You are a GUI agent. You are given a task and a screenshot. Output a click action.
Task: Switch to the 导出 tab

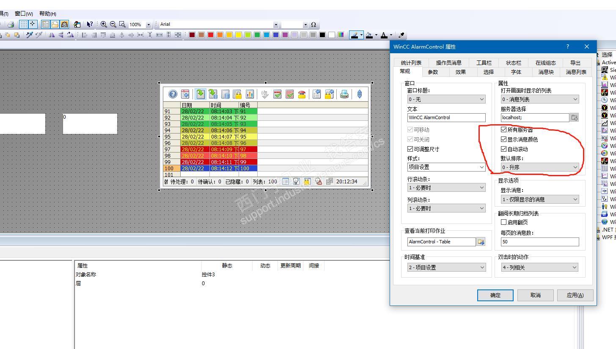575,63
